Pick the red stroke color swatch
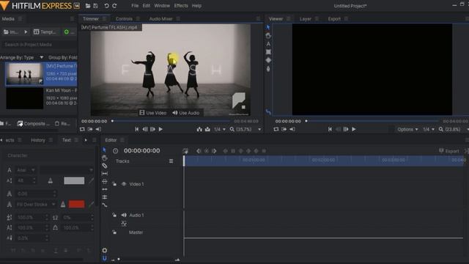 coord(76,204)
